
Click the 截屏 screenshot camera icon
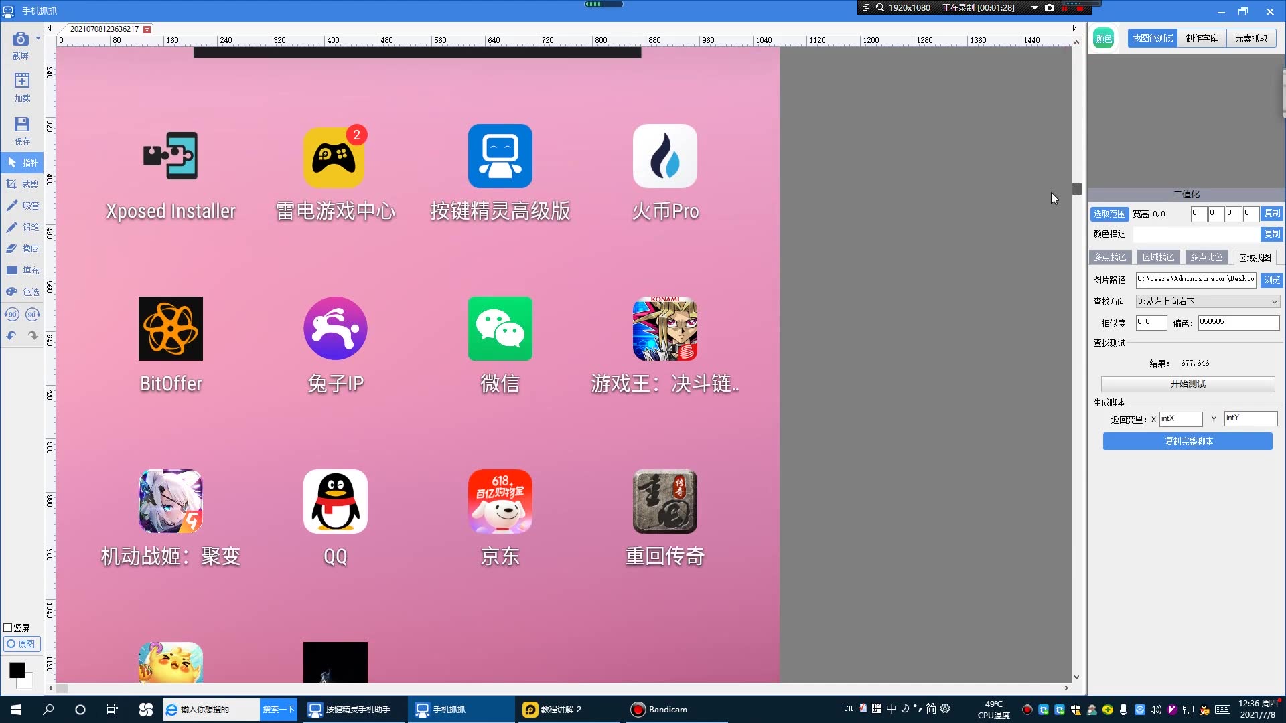point(21,40)
